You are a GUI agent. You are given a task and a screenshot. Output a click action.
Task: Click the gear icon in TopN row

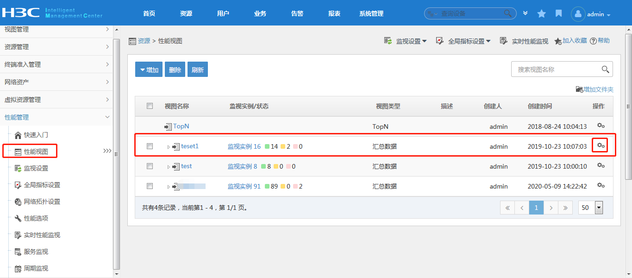pos(601,126)
